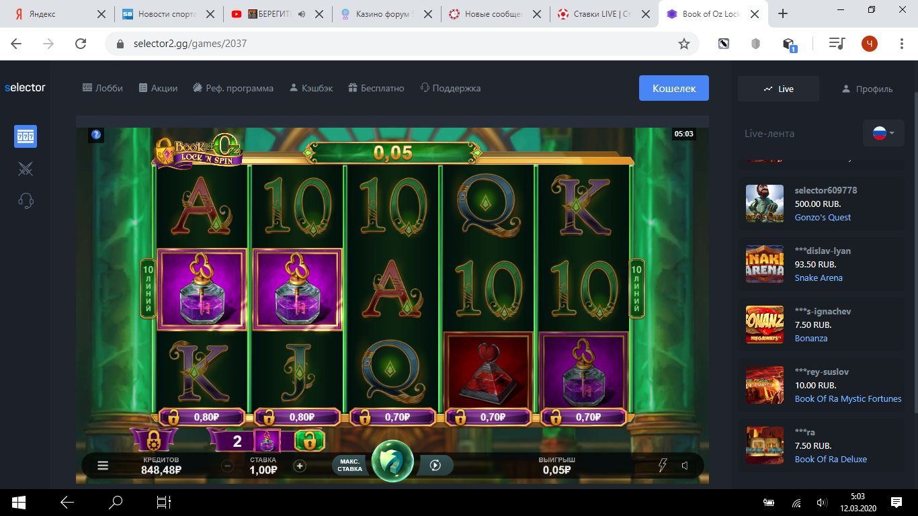Toggle lock on first reel 0,80₽
Image resolution: width=918 pixels, height=516 pixels.
click(202, 417)
